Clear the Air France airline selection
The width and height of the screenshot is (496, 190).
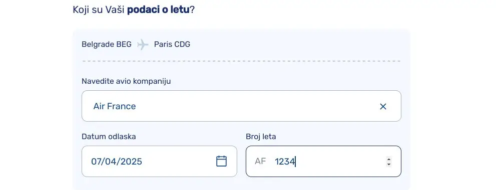[x=383, y=107]
